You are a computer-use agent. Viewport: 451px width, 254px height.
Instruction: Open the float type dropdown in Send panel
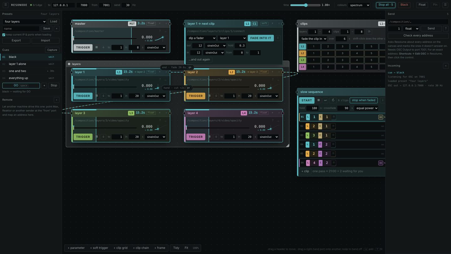click(411, 29)
